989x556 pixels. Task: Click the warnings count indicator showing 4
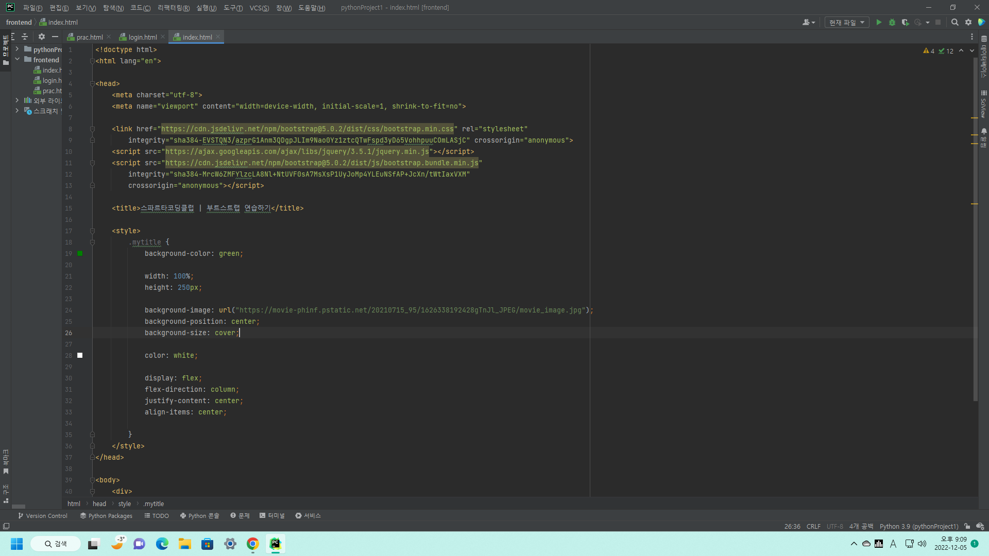(929, 51)
